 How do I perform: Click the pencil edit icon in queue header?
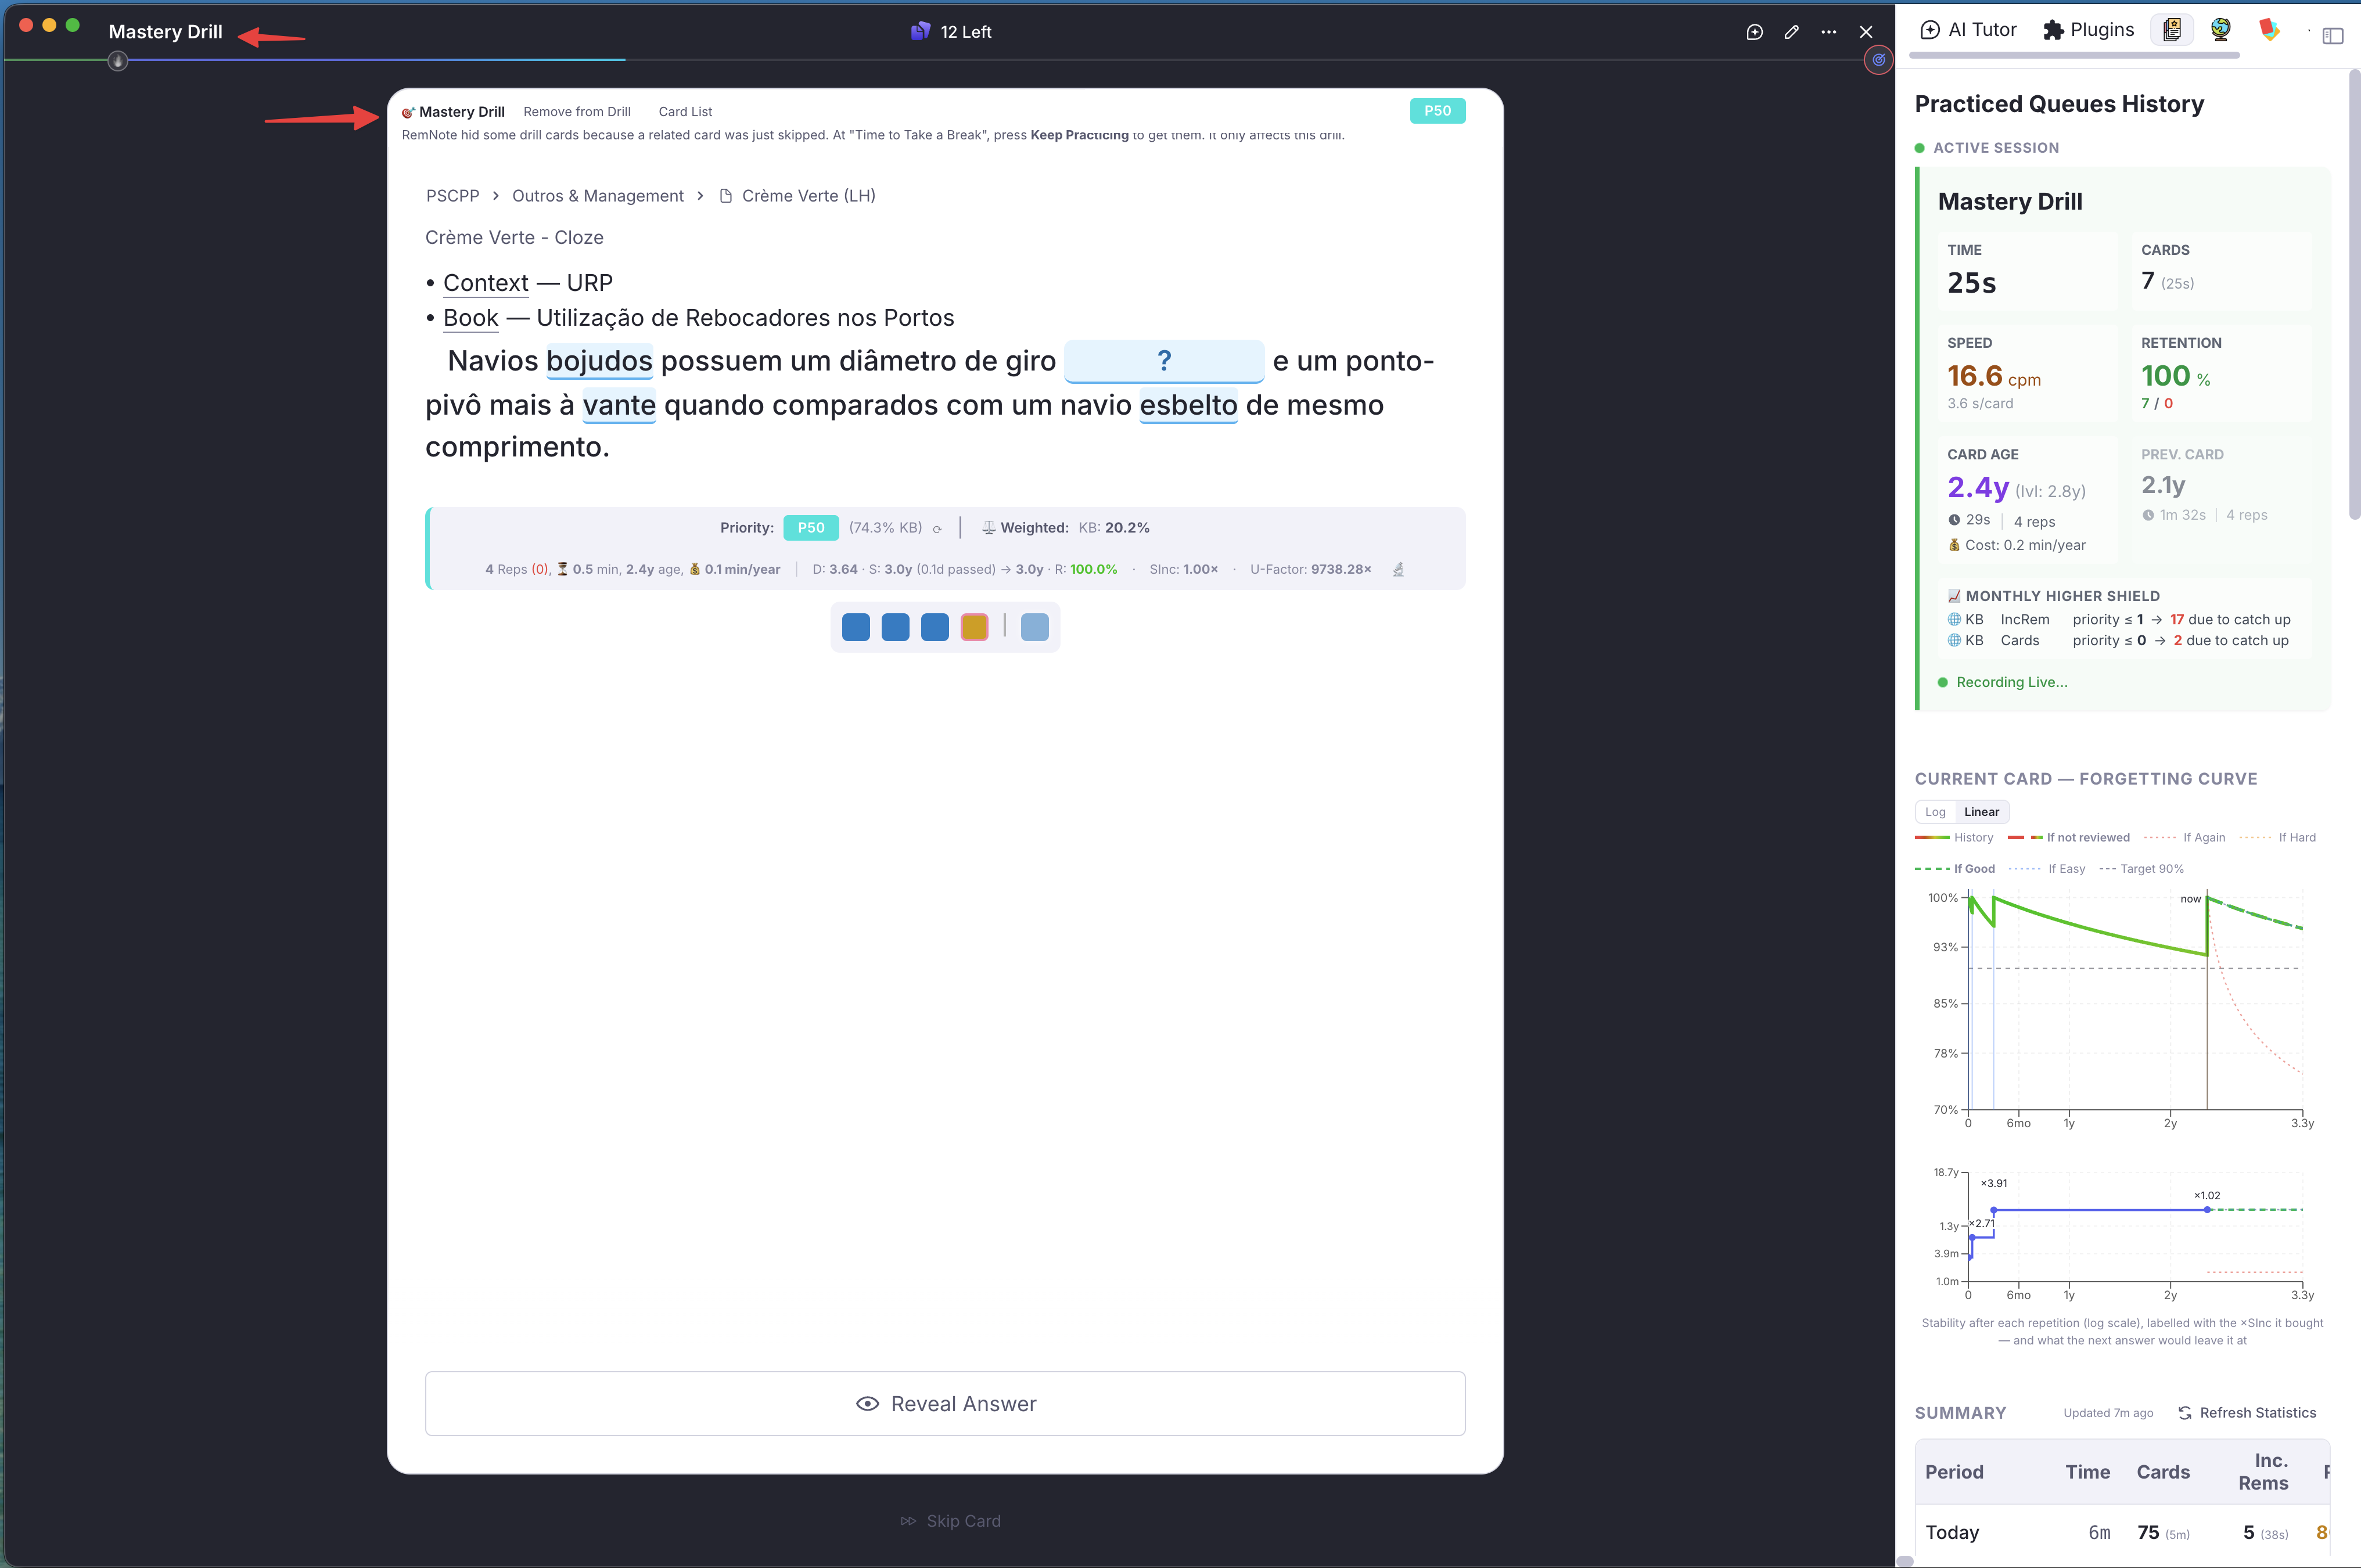point(1791,32)
